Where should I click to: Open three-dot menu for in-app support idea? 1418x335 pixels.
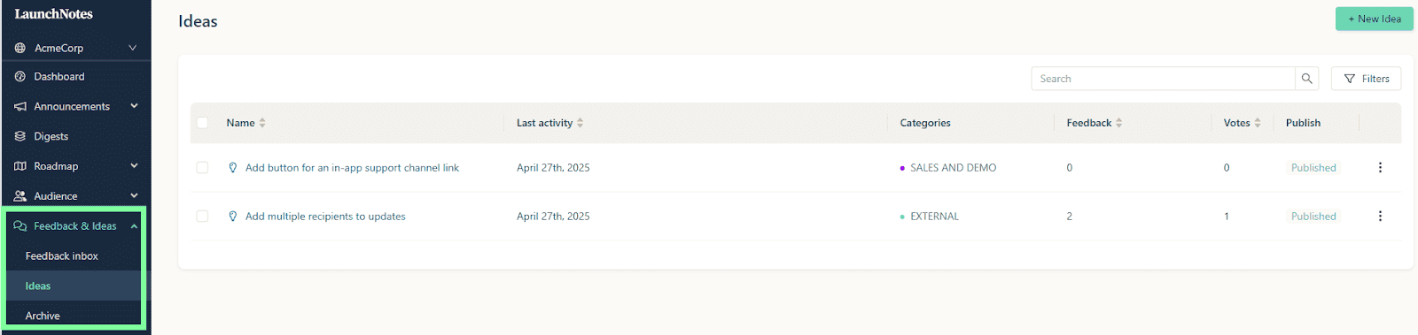(1380, 168)
